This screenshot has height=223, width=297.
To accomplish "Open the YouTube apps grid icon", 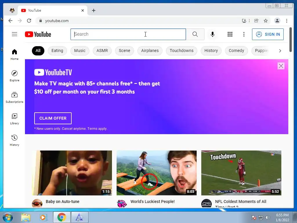I will [230, 34].
